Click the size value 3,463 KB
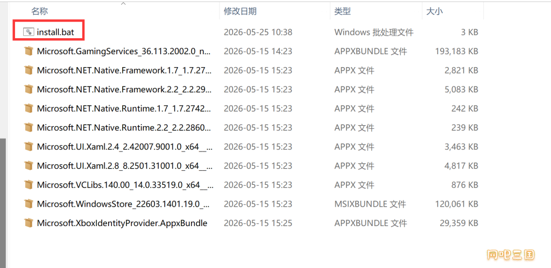551x268 pixels. 461,147
